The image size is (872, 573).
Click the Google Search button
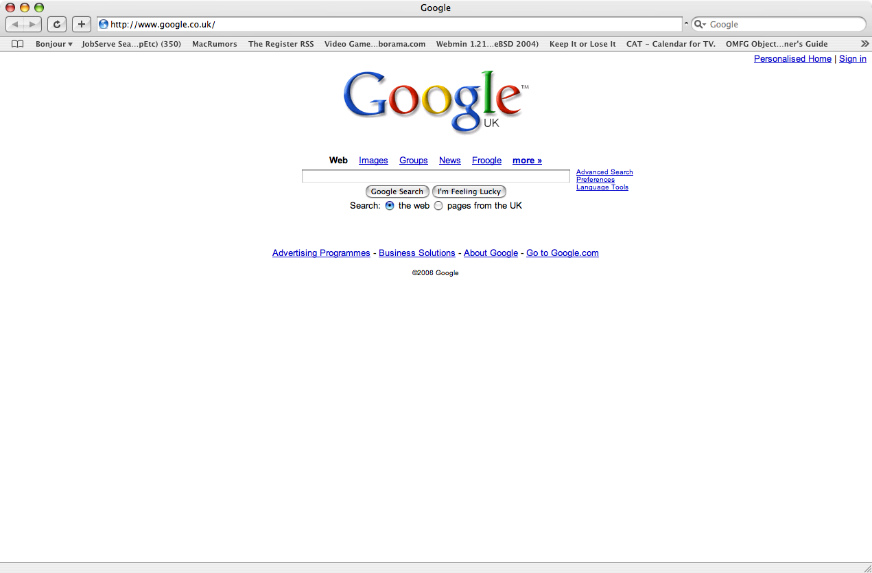tap(397, 191)
